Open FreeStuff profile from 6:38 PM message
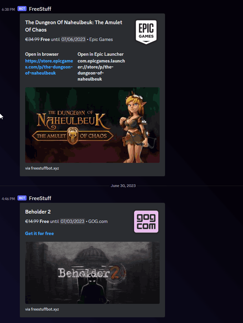The height and width of the screenshot is (323, 243). pos(40,9)
